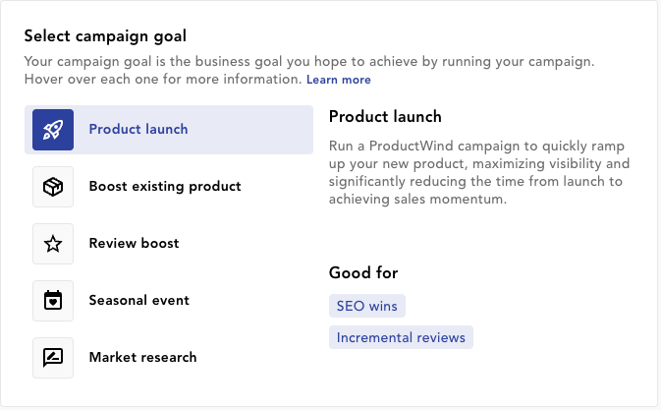This screenshot has height=410, width=661.
Task: Select the Seasonal event option text
Action: click(138, 300)
